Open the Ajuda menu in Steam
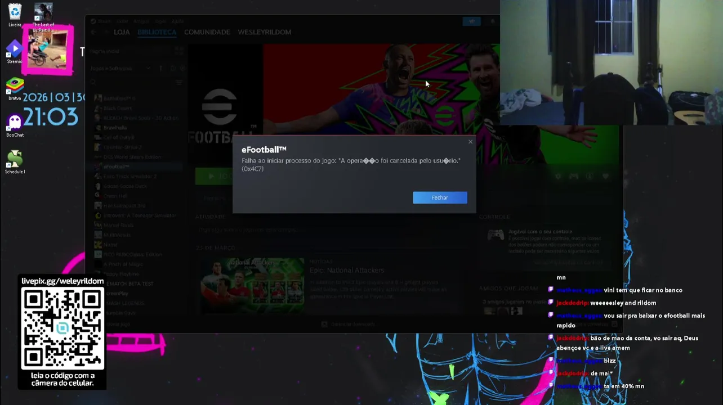 coord(177,21)
